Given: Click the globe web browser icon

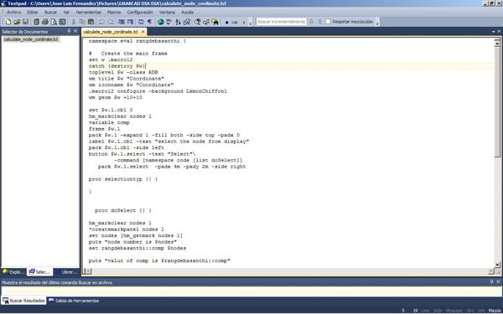Looking at the screenshot, I should click(160, 22).
